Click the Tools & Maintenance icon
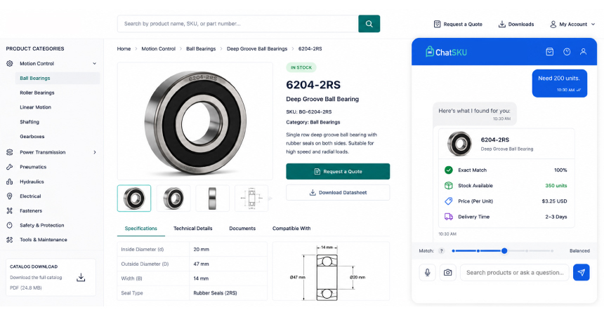This screenshot has width=604, height=317. [10, 240]
